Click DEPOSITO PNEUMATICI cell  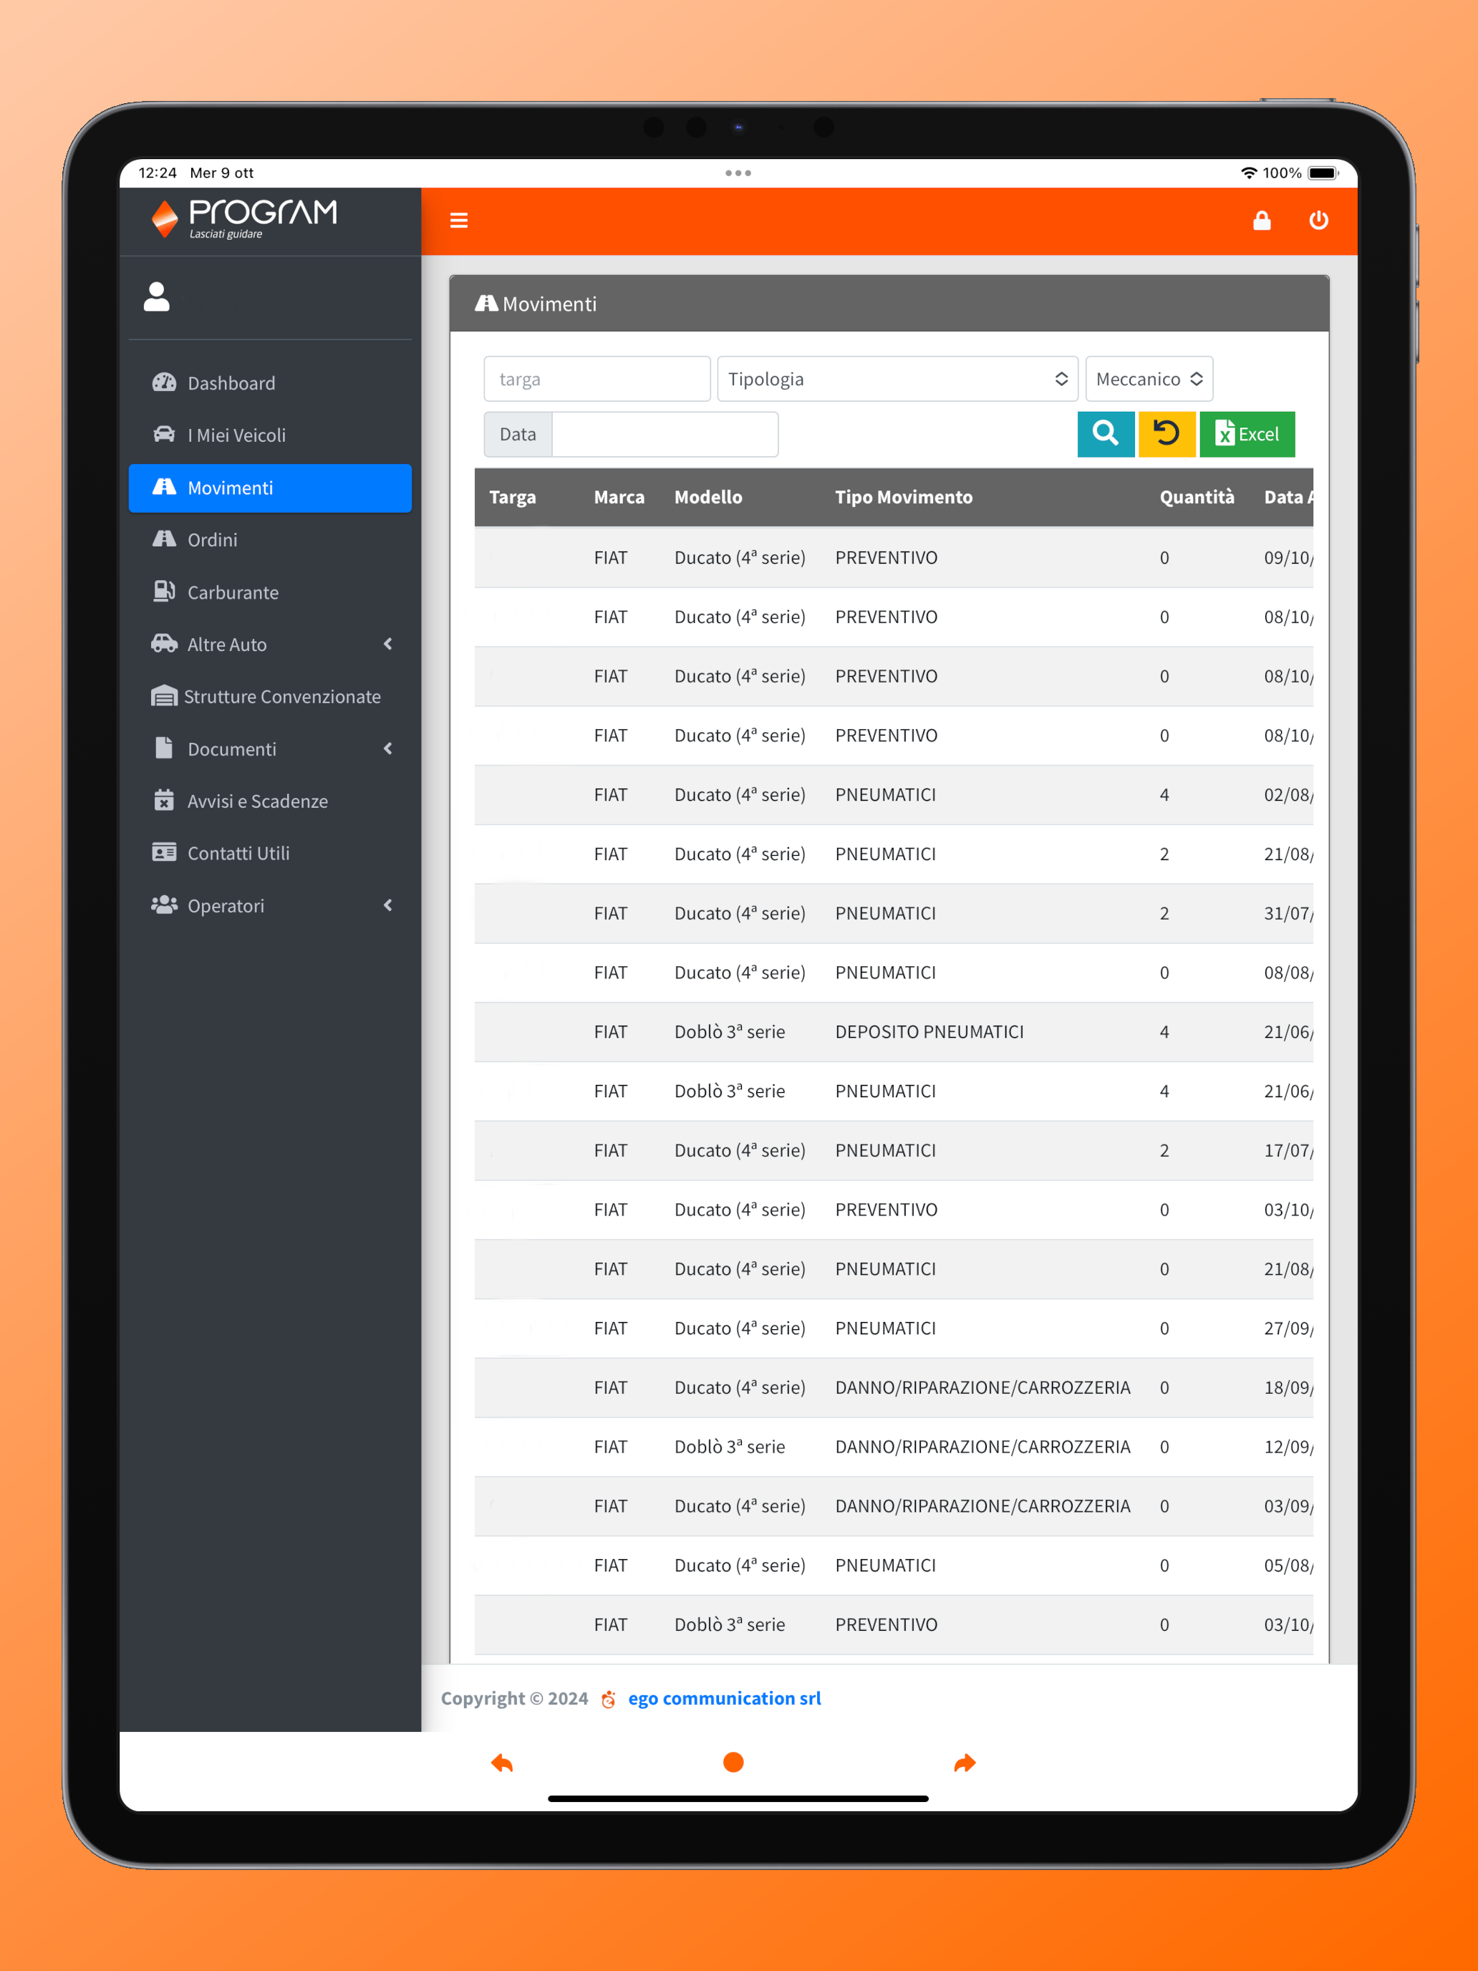click(x=929, y=1032)
